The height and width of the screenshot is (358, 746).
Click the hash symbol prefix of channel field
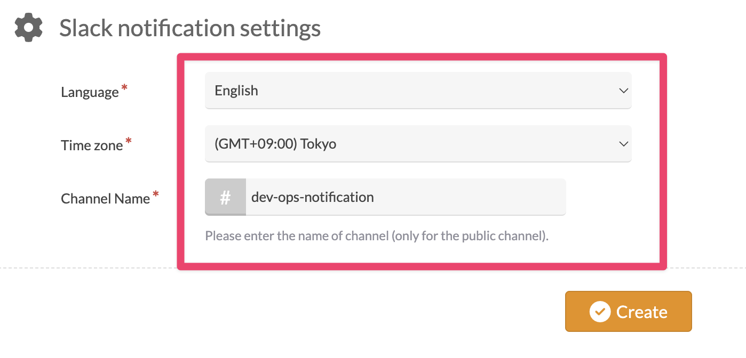pyautogui.click(x=225, y=197)
